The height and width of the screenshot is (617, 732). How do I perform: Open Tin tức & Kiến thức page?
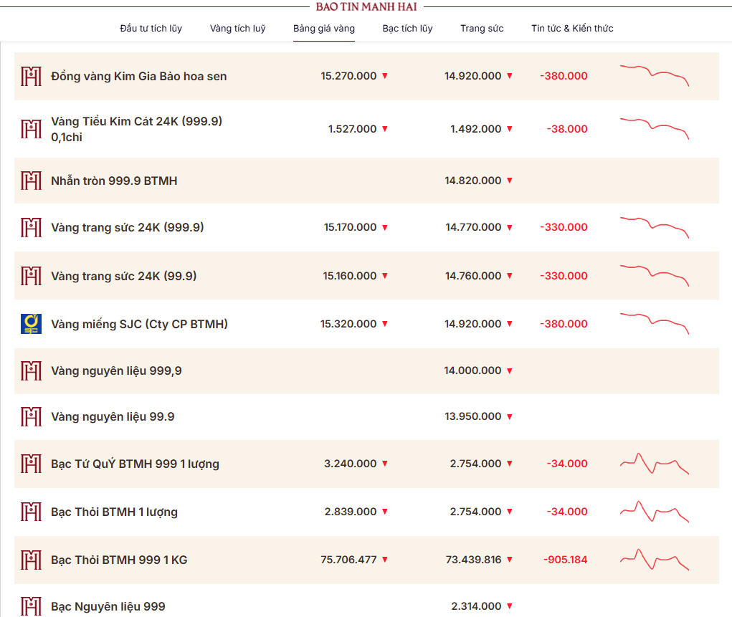(572, 29)
